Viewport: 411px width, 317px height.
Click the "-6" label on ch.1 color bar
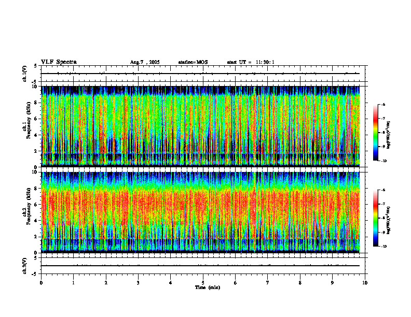[x=383, y=105]
